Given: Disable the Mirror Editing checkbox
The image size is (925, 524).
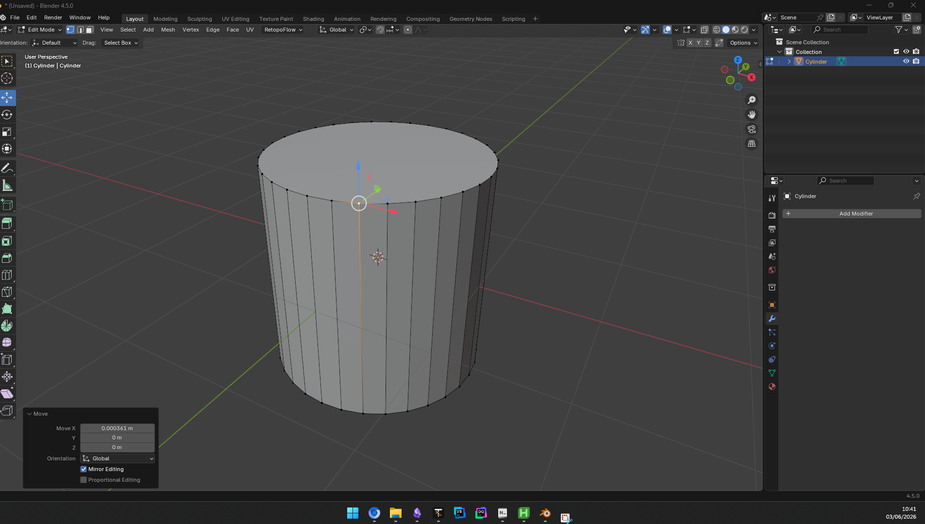Looking at the screenshot, I should [84, 469].
